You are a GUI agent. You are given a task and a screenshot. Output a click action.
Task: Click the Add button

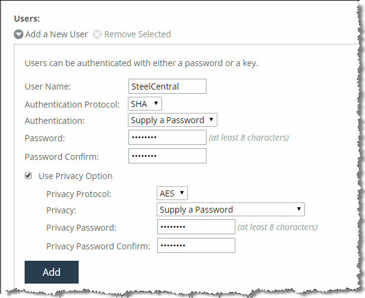point(52,272)
